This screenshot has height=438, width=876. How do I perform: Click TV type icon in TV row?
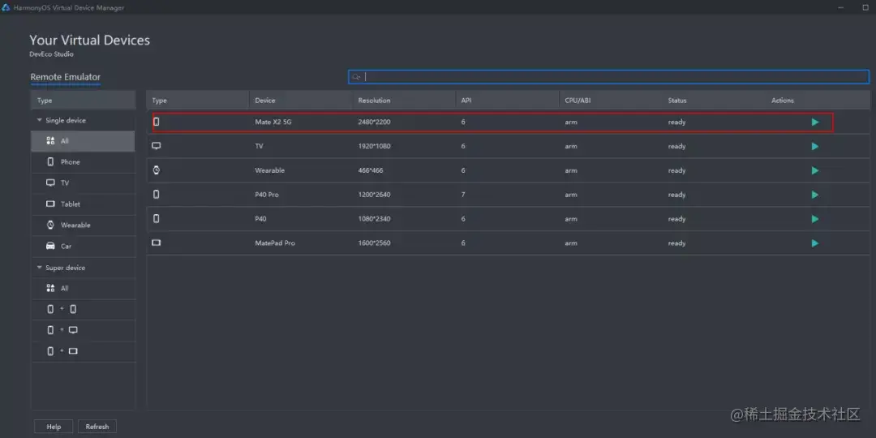coord(157,146)
